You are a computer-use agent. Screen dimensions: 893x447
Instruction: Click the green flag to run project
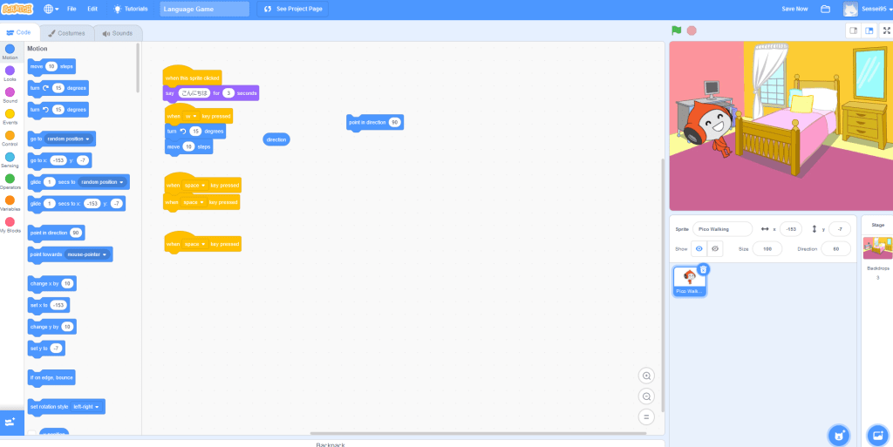(676, 30)
